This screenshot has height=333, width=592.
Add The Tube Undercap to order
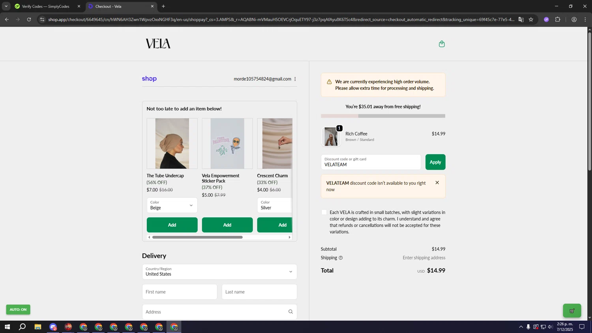(172, 225)
